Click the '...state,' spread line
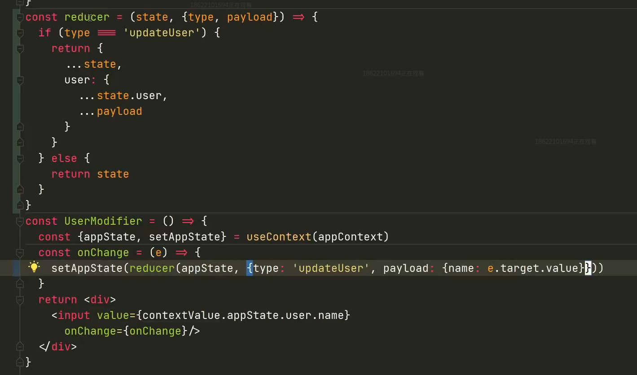The width and height of the screenshot is (637, 375). pyautogui.click(x=93, y=64)
